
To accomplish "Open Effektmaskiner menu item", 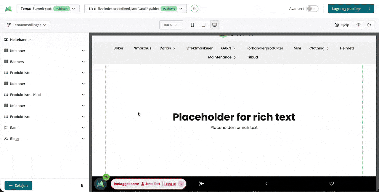I will pos(200,48).
